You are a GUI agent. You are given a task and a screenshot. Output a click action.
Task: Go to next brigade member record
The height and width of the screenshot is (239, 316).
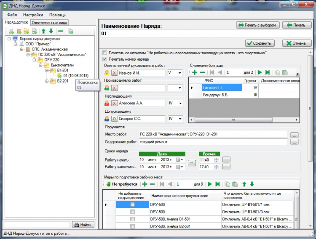coord(260,72)
